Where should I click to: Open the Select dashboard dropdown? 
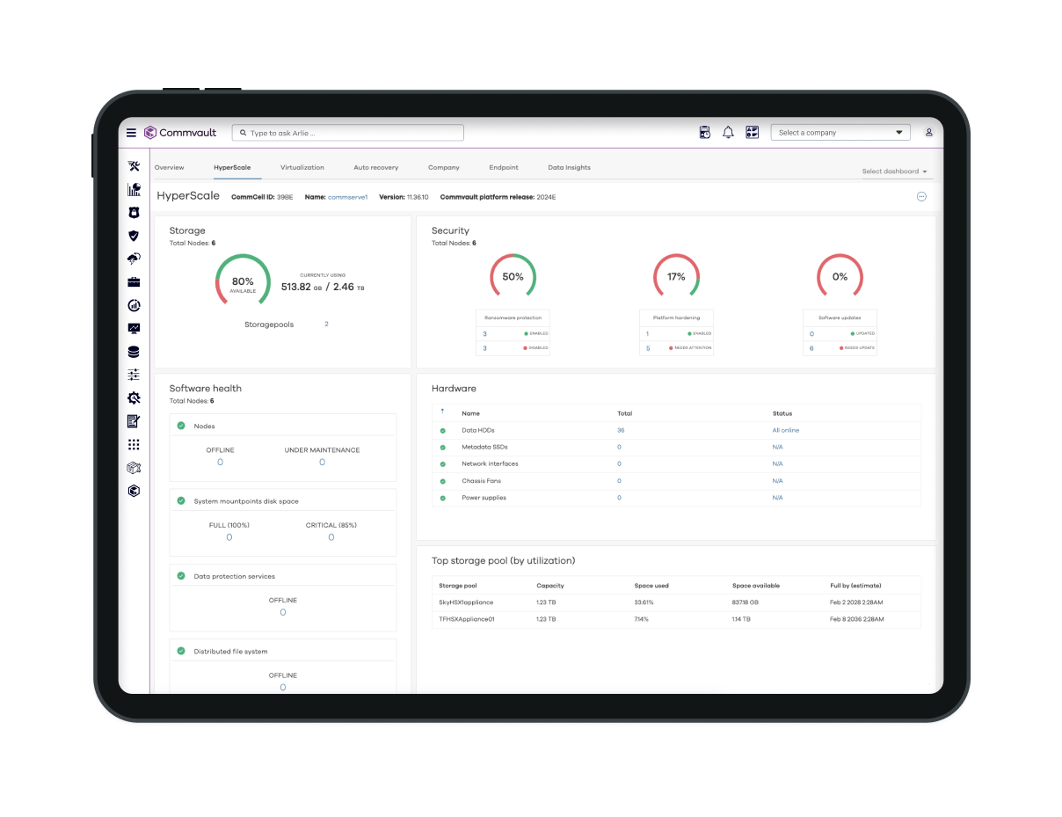click(x=894, y=171)
